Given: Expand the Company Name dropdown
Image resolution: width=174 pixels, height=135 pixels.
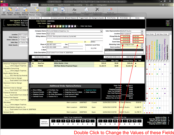Looking at the screenshot, I should point(102,31).
